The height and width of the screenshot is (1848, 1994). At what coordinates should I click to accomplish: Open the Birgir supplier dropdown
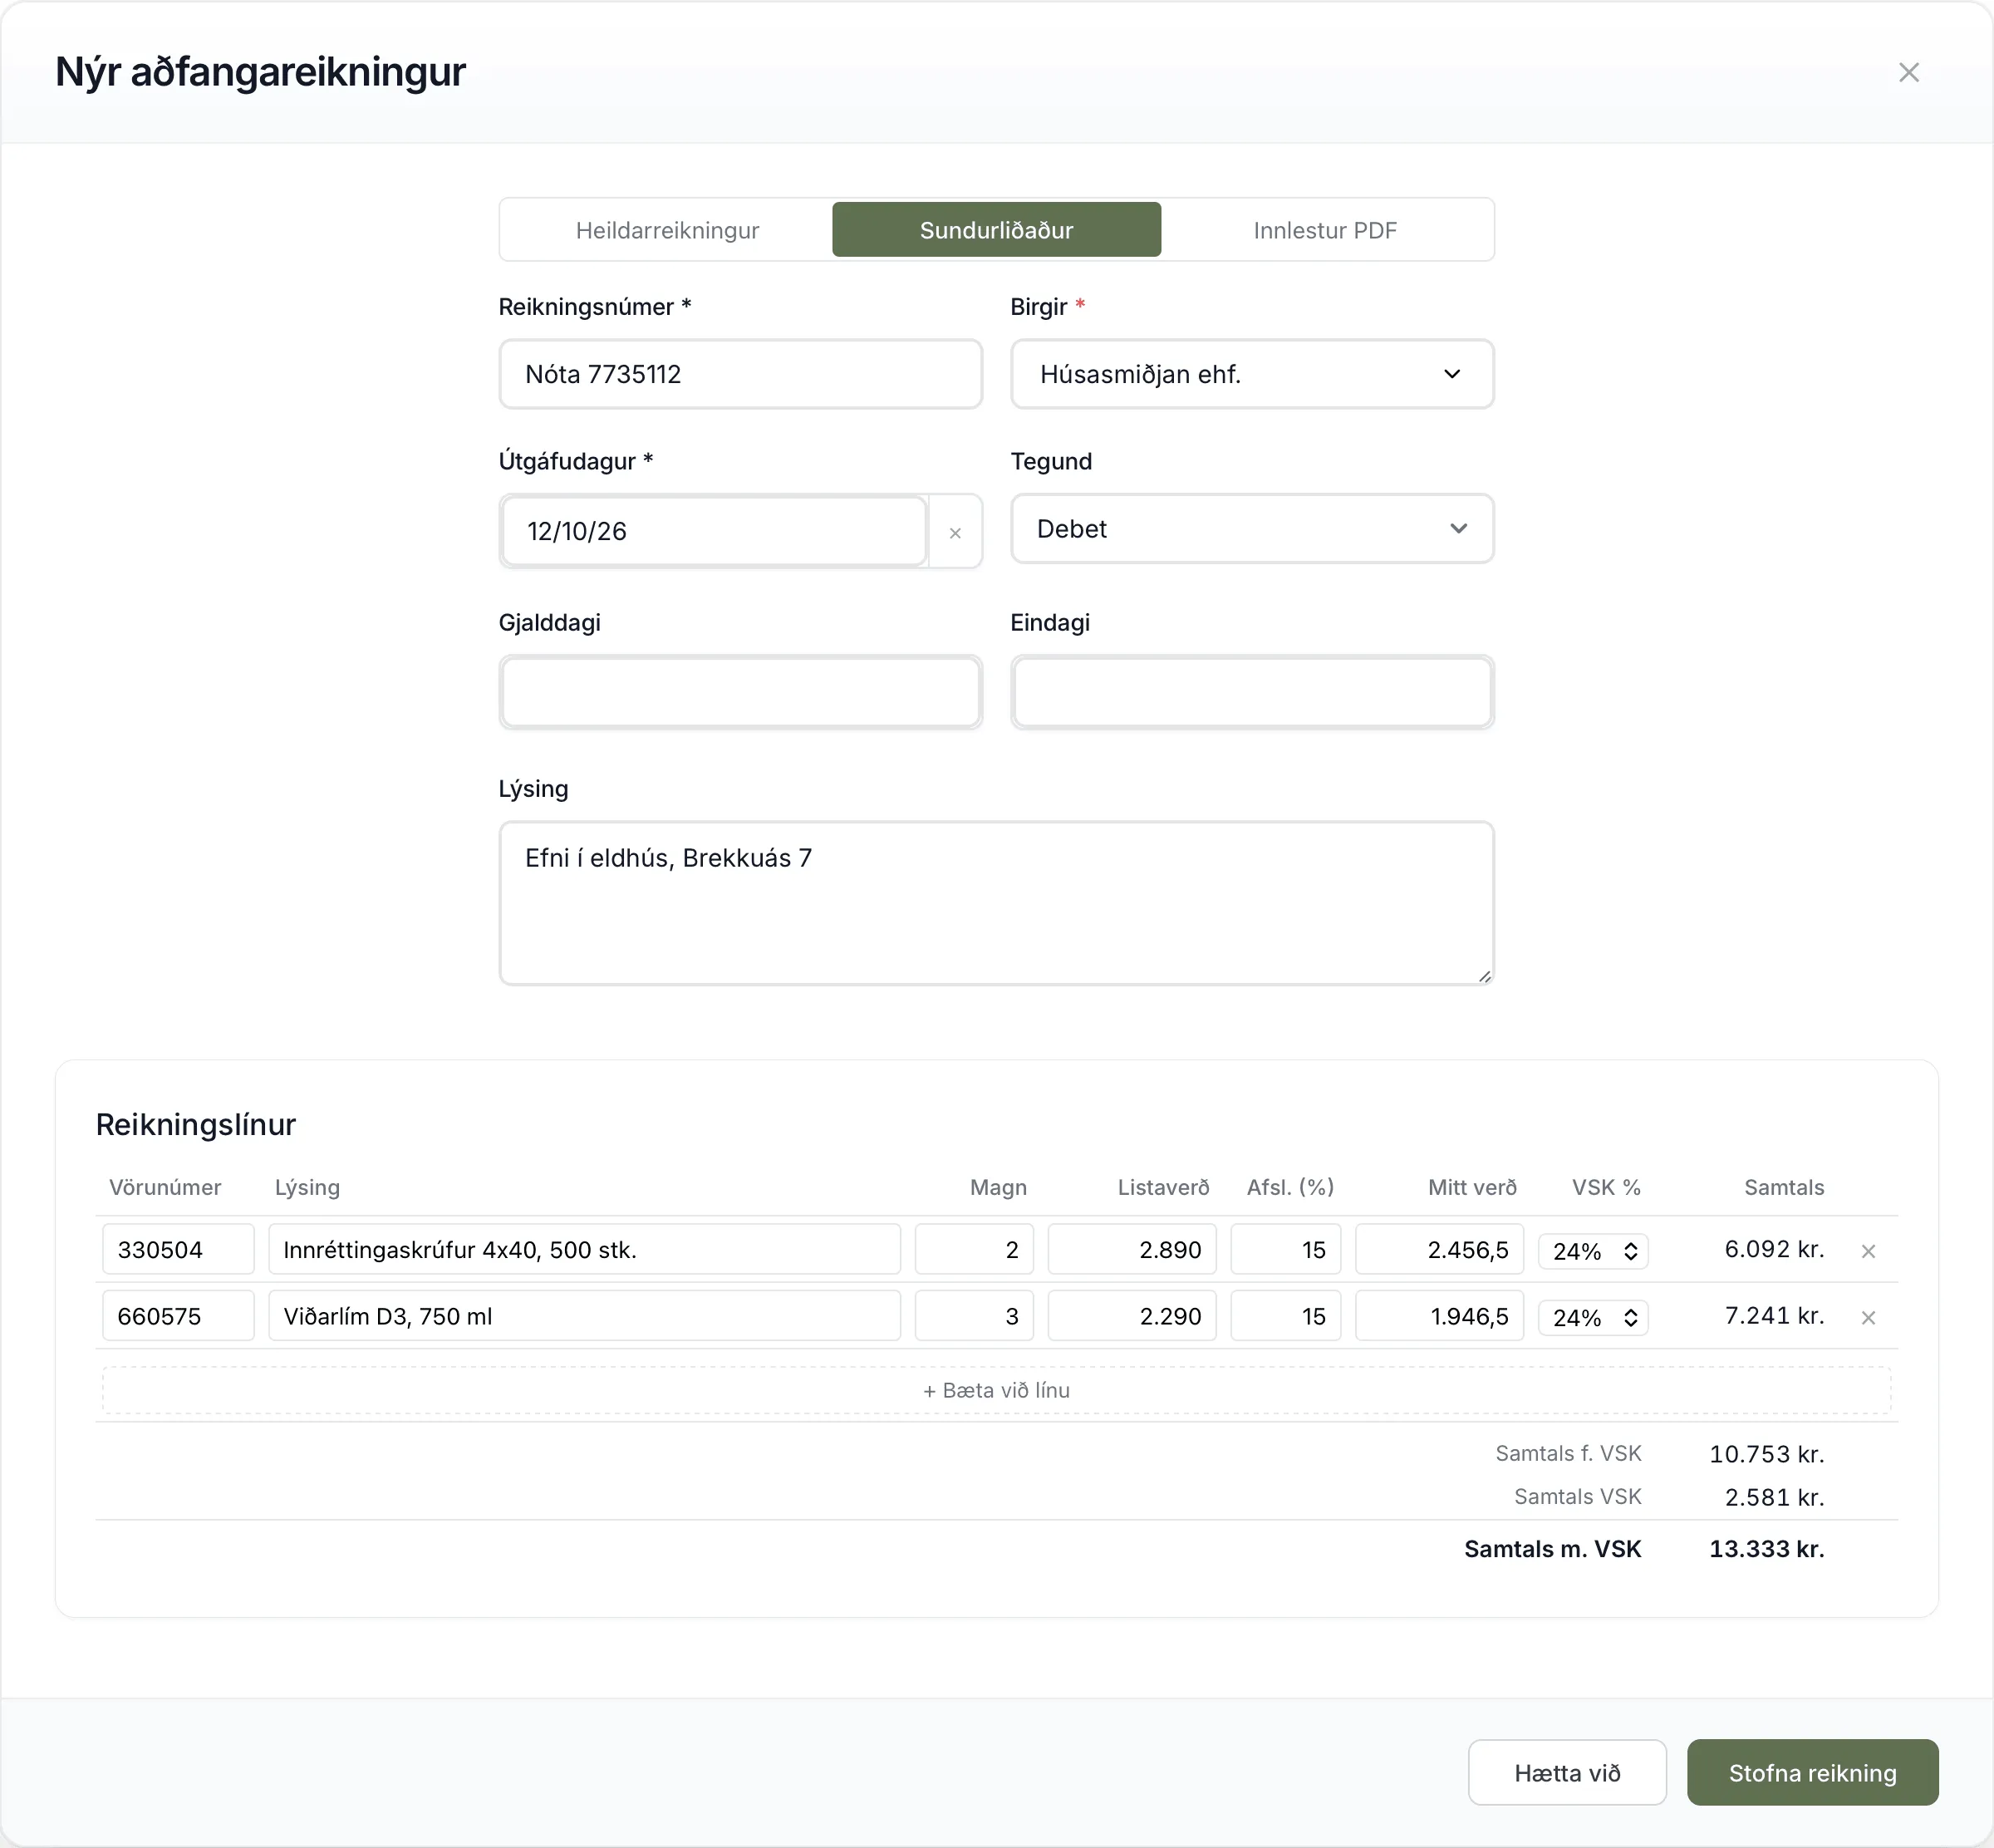pos(1252,374)
